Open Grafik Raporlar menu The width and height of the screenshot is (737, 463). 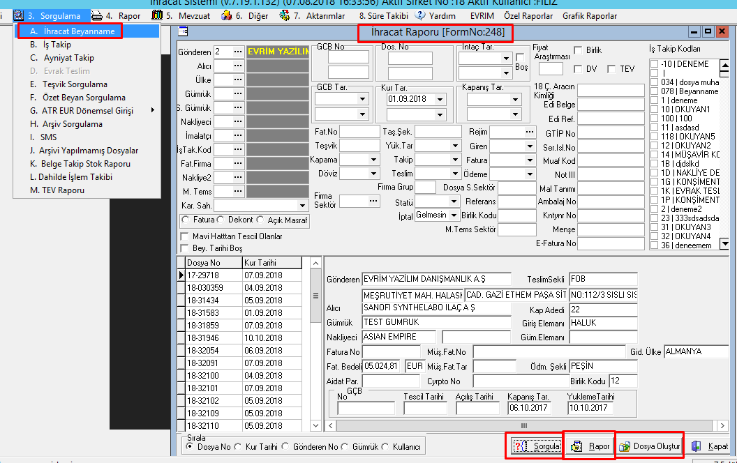[590, 16]
